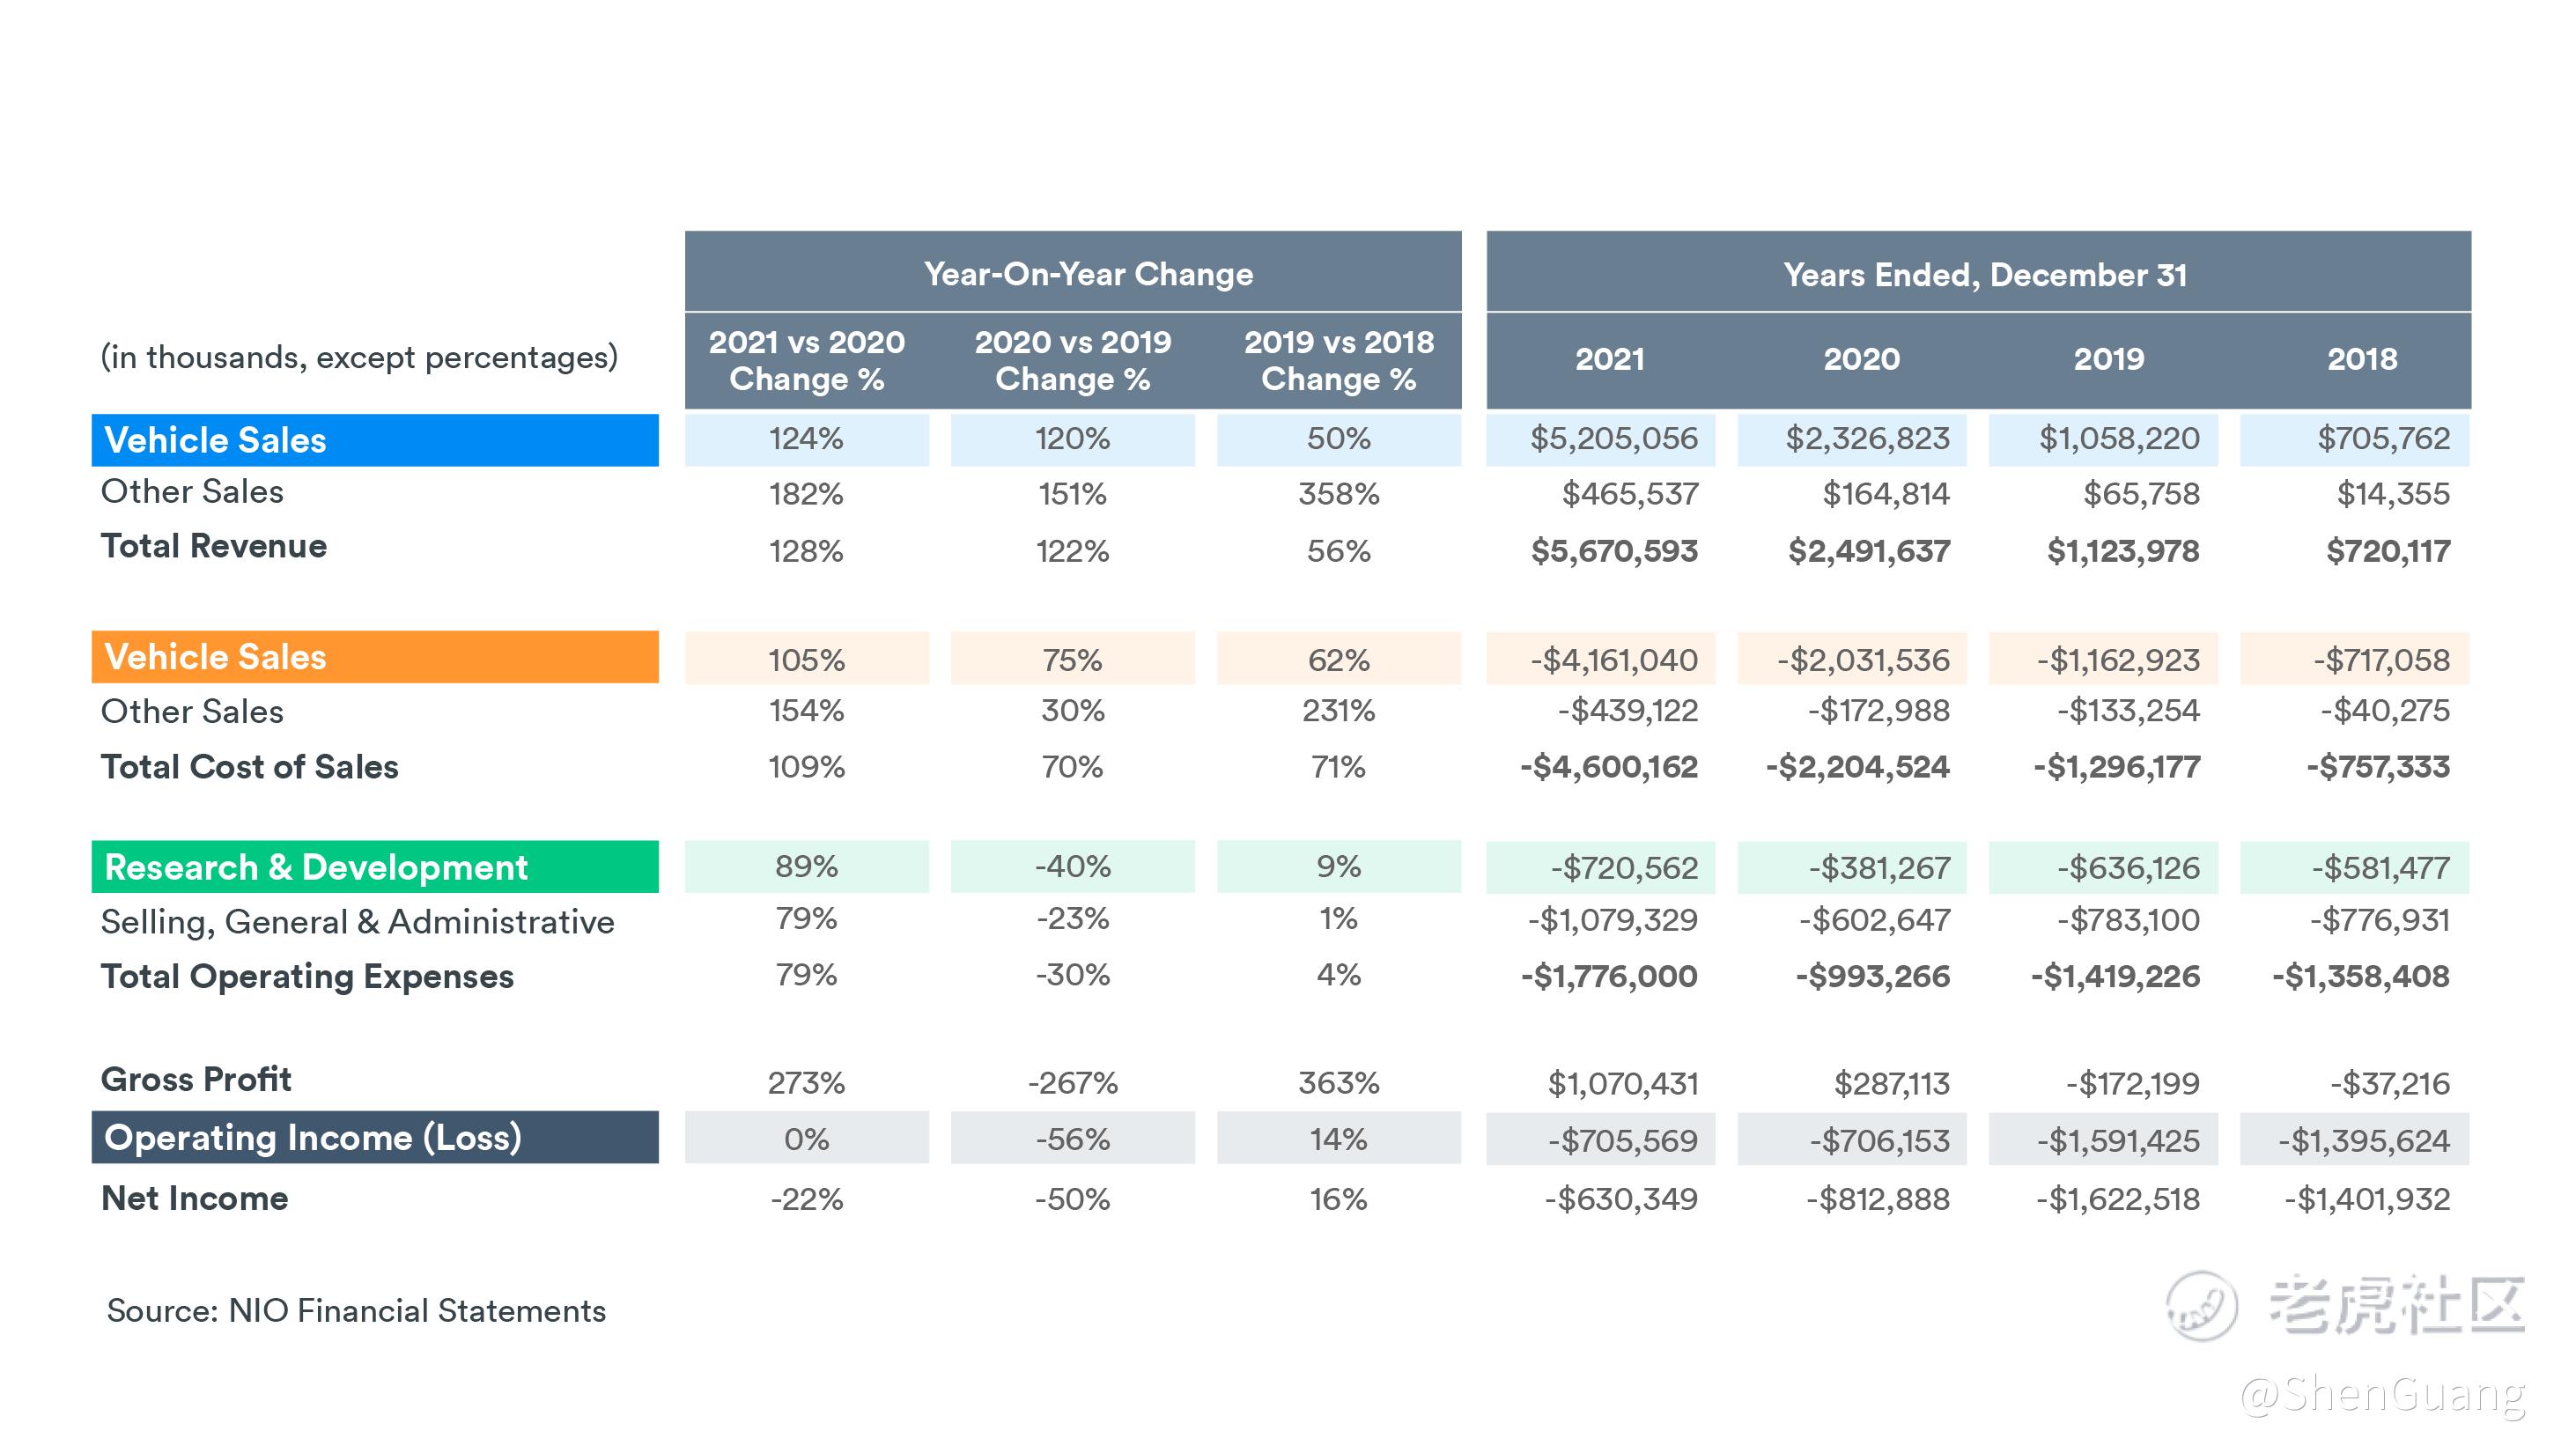Select the 2021 vs 2020 Change % column header
Screen dimensions: 2576x1453
(x=806, y=360)
